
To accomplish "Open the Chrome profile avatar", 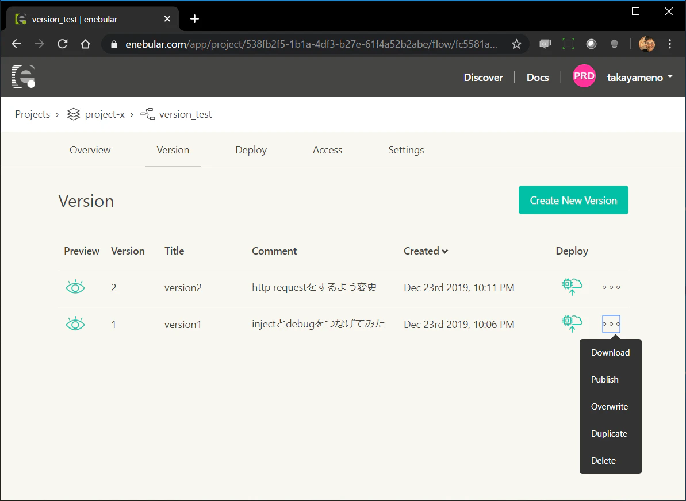I will [x=647, y=44].
